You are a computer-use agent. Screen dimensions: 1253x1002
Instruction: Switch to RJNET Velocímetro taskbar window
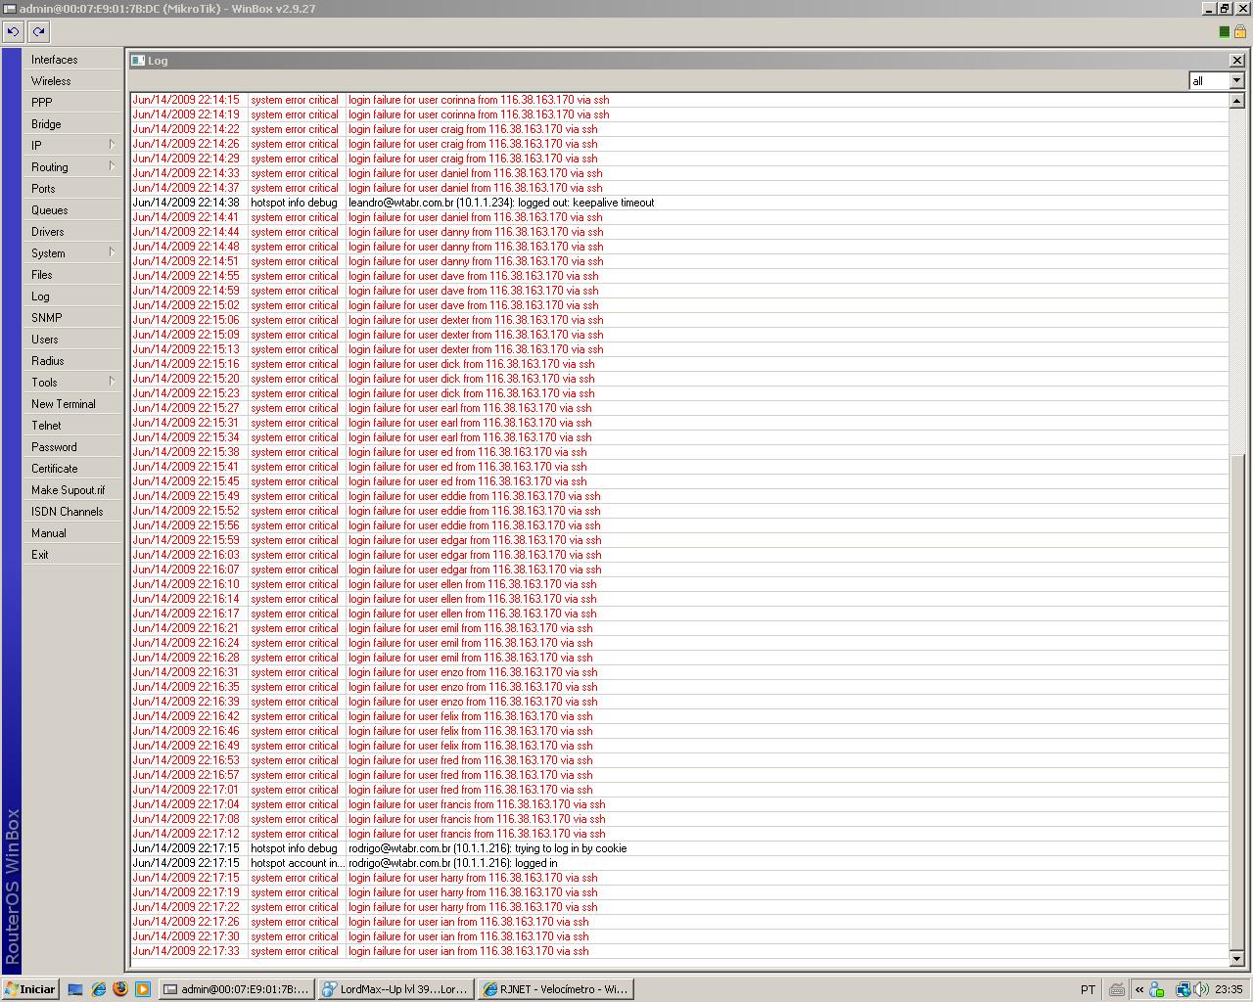[x=556, y=989]
